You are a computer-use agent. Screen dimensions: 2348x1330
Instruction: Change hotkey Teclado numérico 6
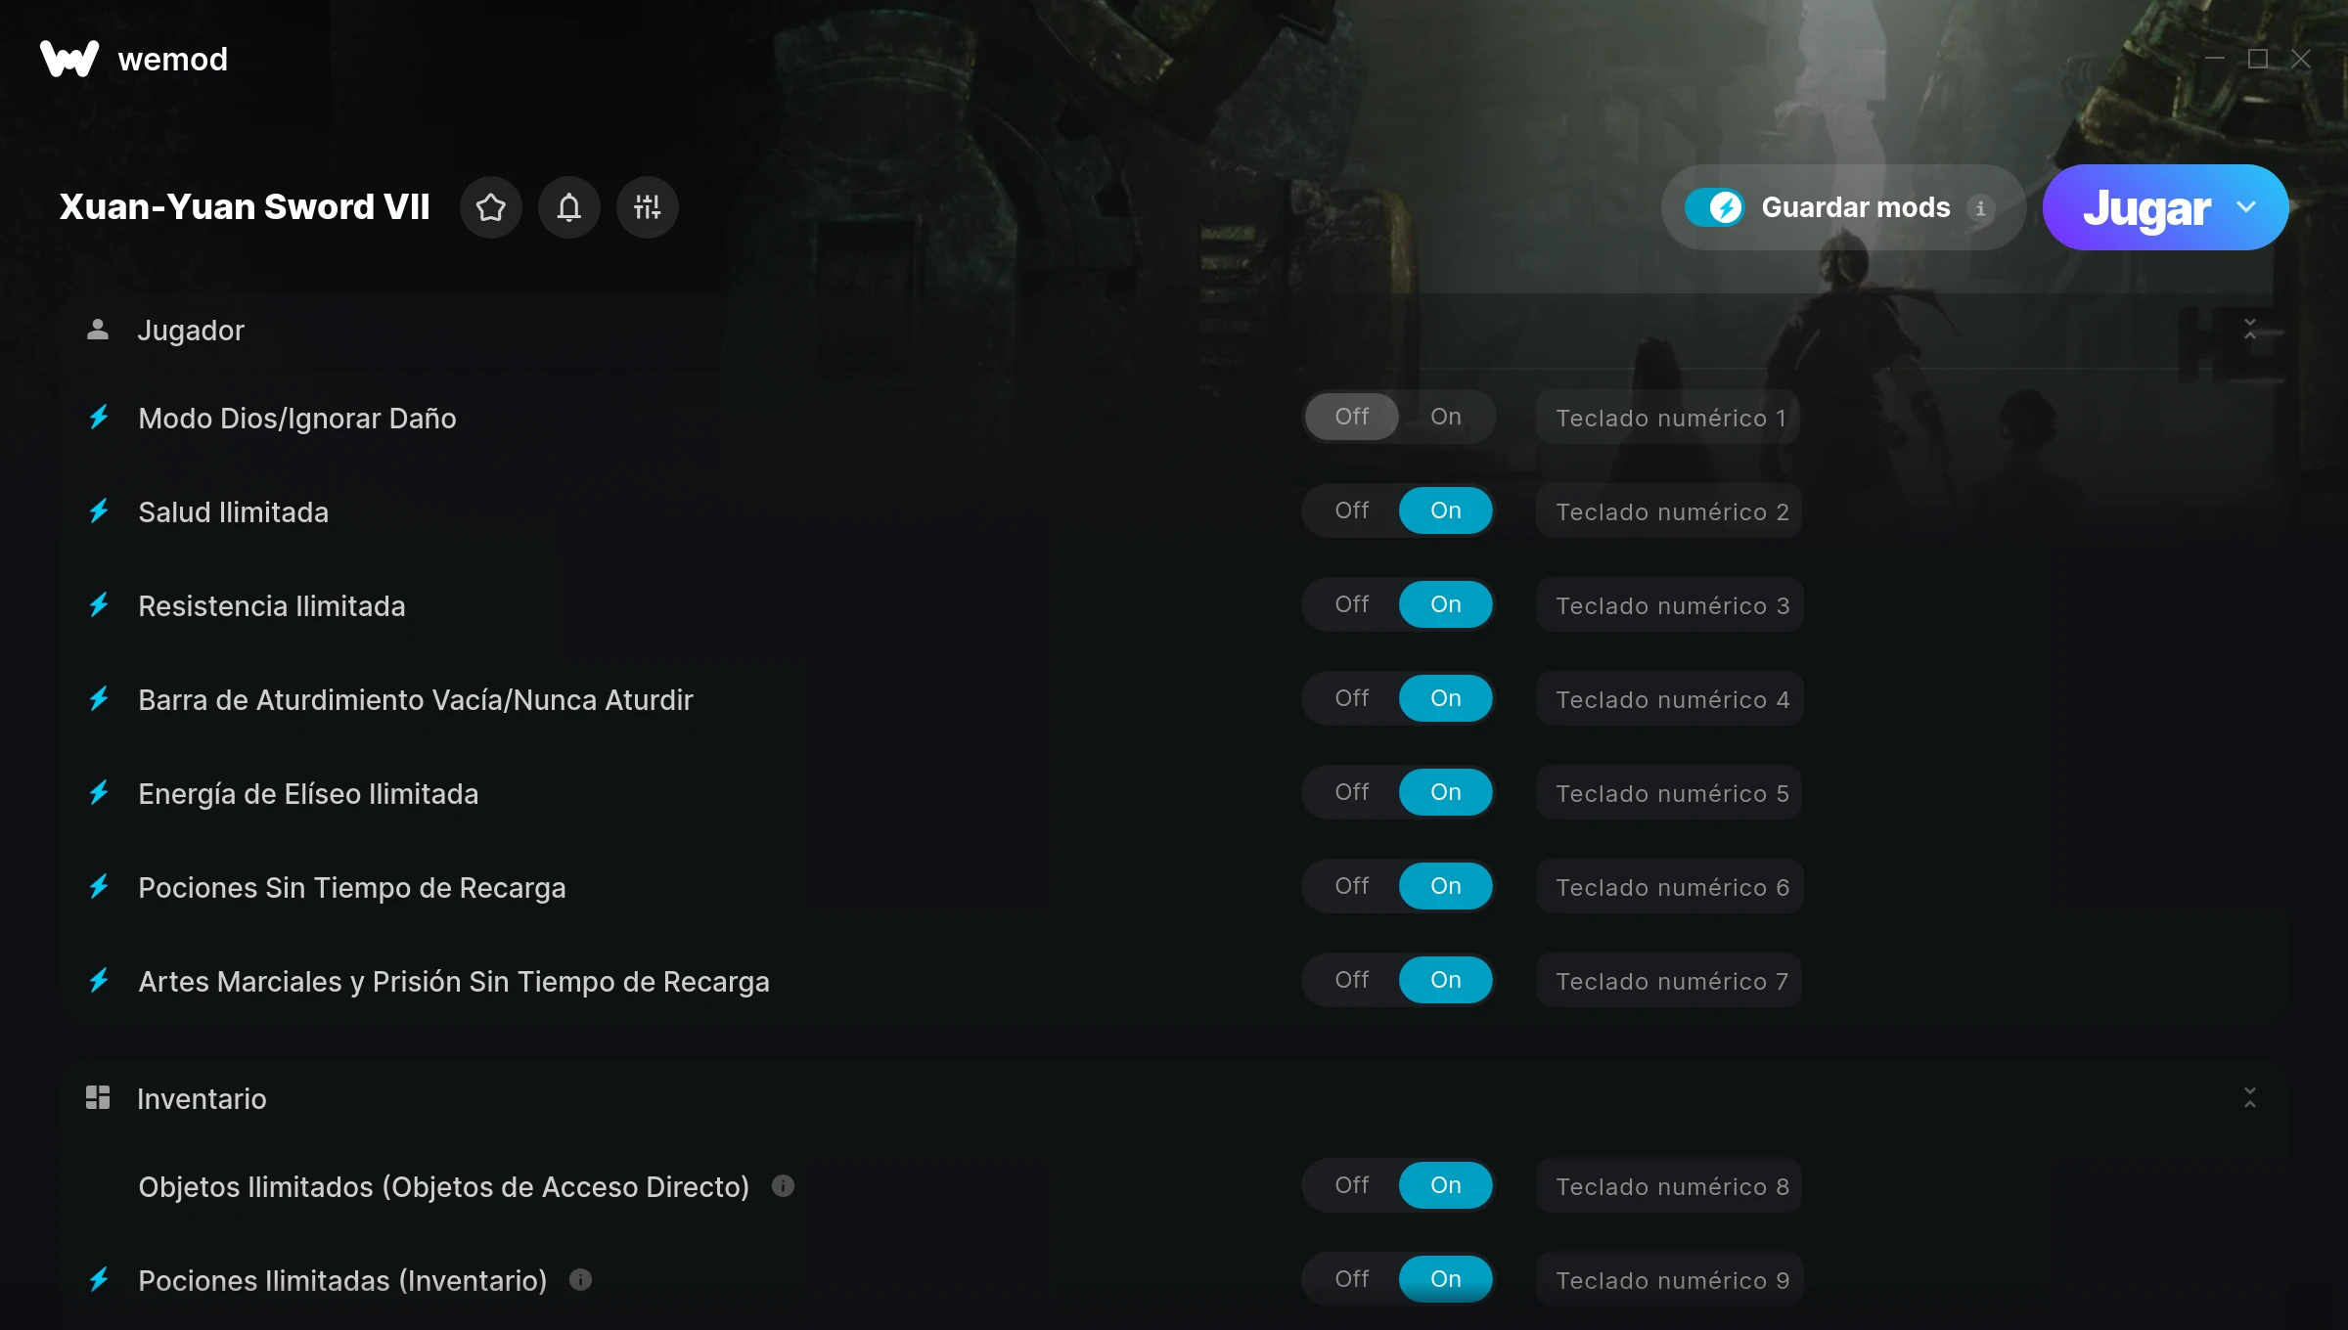(x=1669, y=887)
